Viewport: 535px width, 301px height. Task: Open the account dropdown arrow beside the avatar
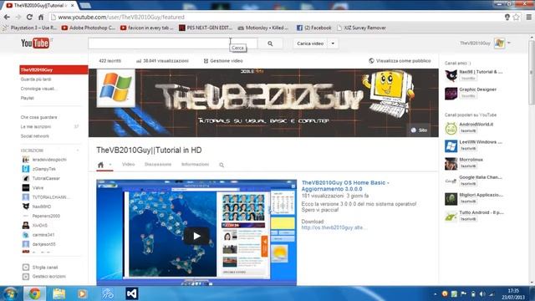(509, 43)
